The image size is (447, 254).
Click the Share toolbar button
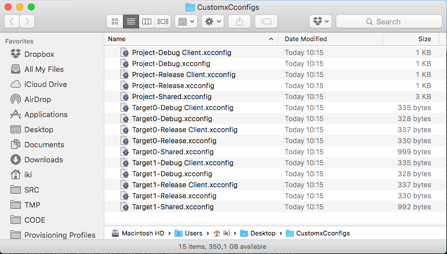(239, 21)
